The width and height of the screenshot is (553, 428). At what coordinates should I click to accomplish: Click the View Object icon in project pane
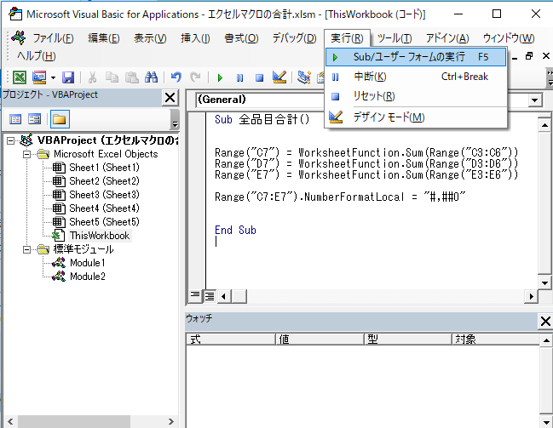click(x=35, y=119)
